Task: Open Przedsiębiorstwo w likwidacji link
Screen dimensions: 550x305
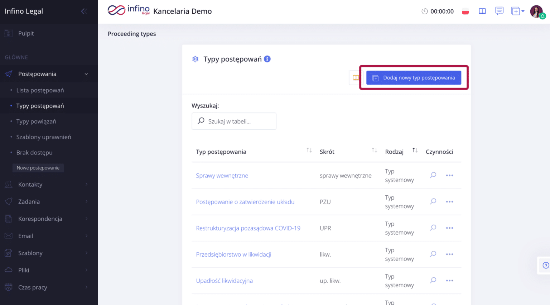Action: pyautogui.click(x=233, y=254)
